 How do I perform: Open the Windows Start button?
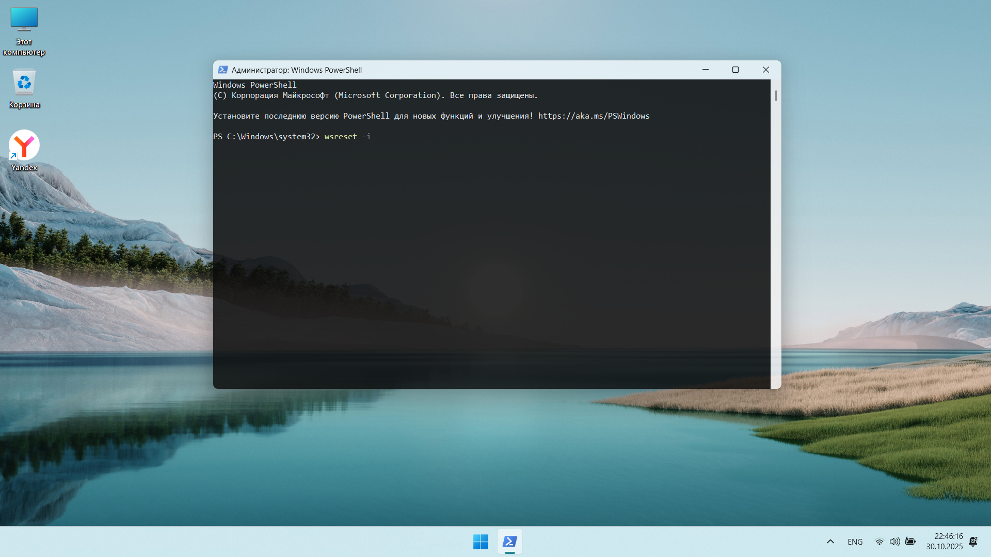click(x=481, y=542)
